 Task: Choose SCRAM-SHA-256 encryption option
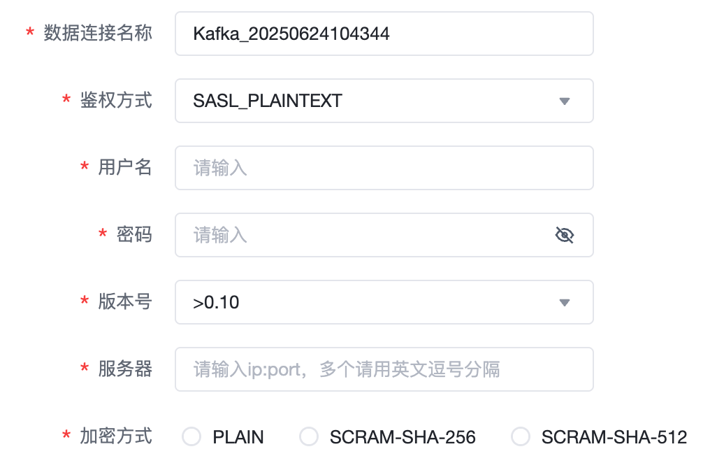pyautogui.click(x=309, y=437)
